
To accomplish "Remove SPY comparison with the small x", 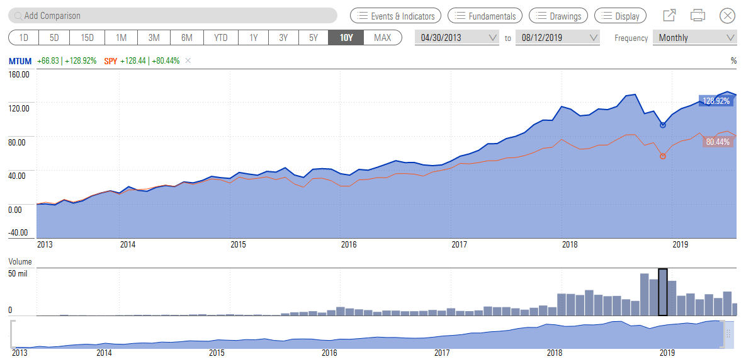I will pyautogui.click(x=188, y=61).
